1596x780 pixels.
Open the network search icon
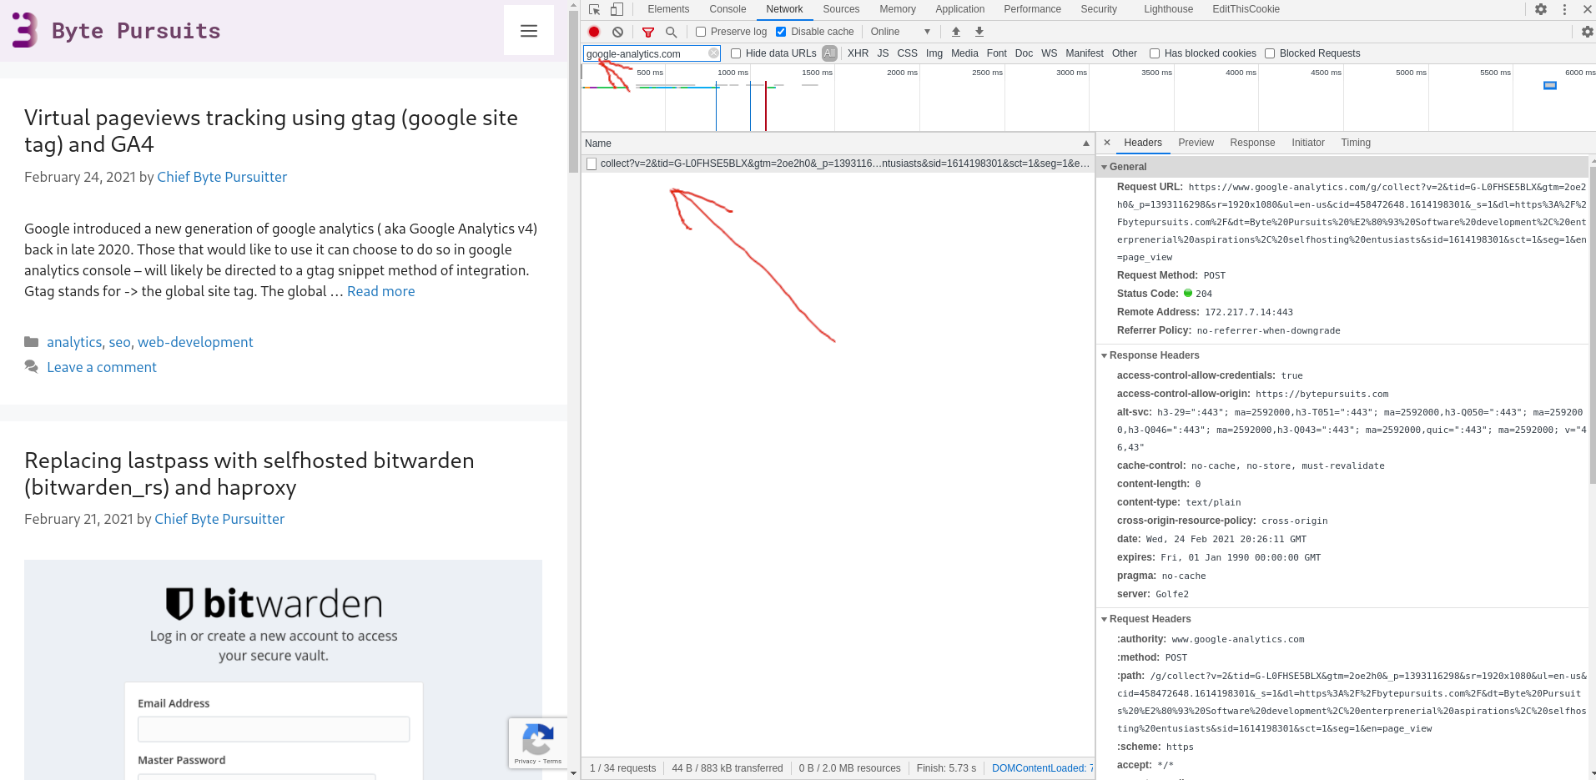point(672,31)
